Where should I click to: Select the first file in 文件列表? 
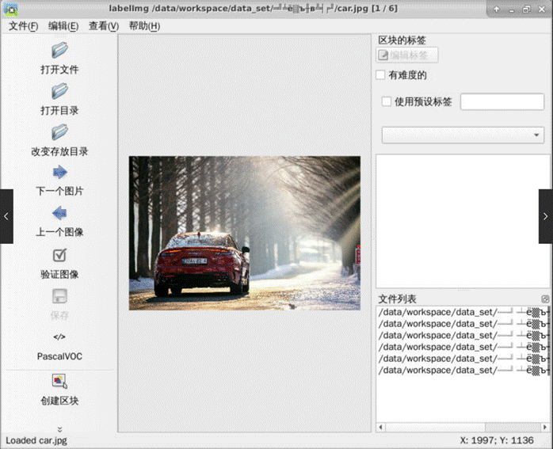pyautogui.click(x=463, y=312)
